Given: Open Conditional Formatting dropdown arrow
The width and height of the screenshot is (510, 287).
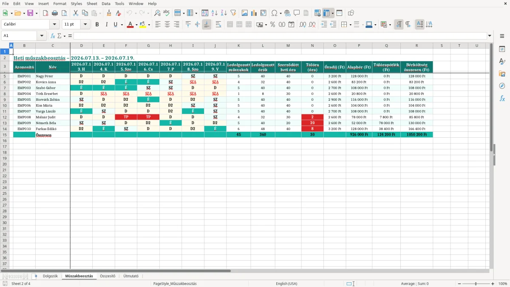Looking at the screenshot, I should (390, 25).
